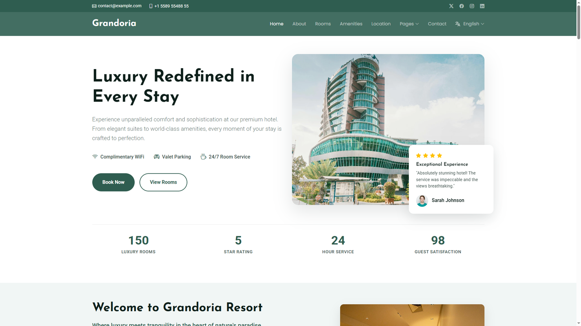Click the car icon for Valet Parking
This screenshot has height=326, width=581.
point(157,156)
